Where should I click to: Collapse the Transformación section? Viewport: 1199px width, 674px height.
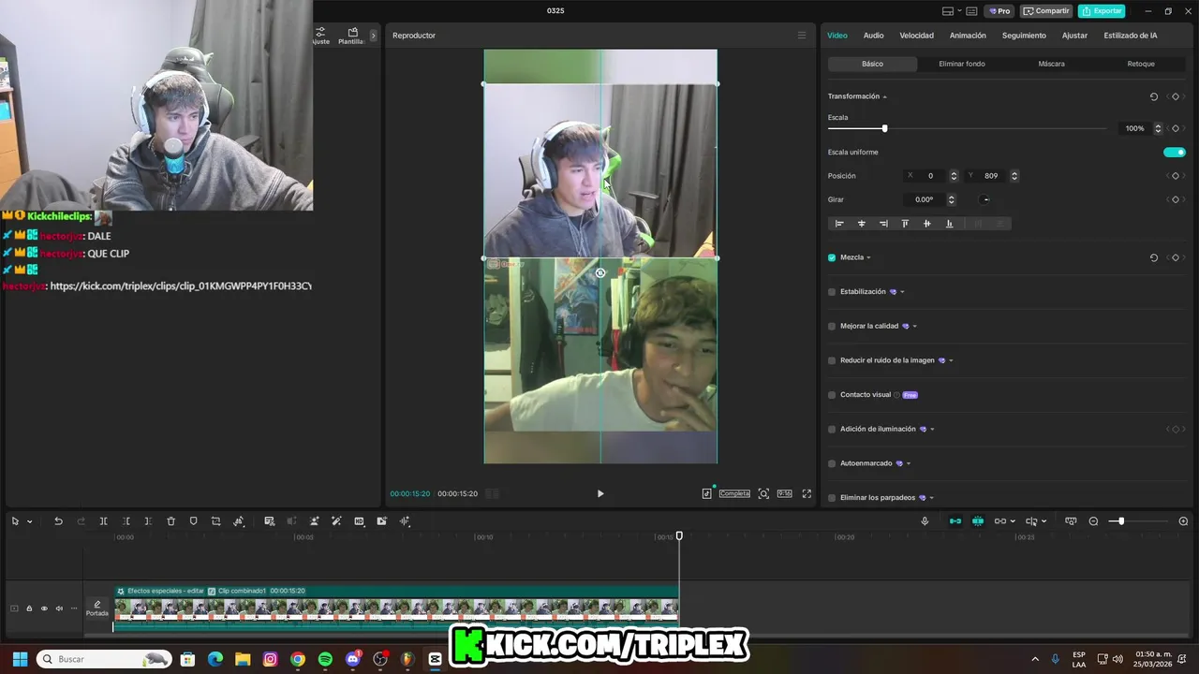tap(884, 96)
